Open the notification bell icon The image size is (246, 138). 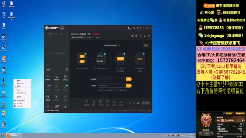tap(145, 36)
